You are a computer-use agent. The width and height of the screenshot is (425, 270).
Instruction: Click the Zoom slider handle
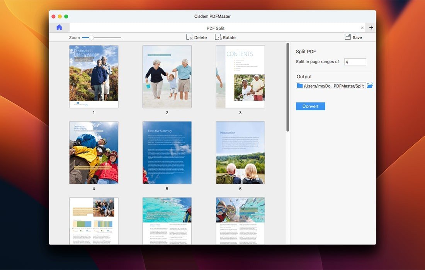91,37
